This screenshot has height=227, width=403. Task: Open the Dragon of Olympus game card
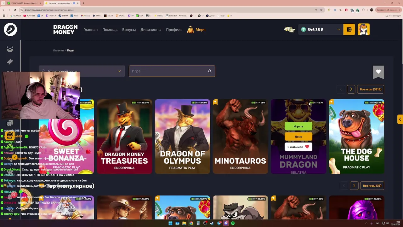(x=182, y=137)
